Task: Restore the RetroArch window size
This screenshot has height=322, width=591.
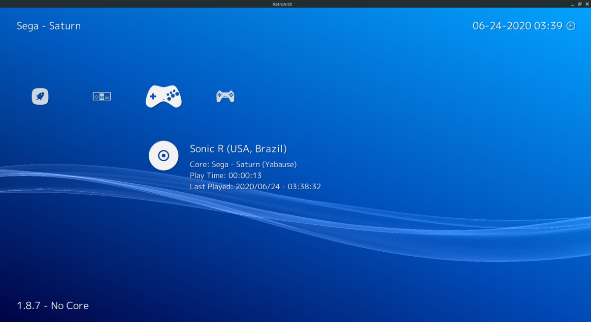Action: coord(580,4)
